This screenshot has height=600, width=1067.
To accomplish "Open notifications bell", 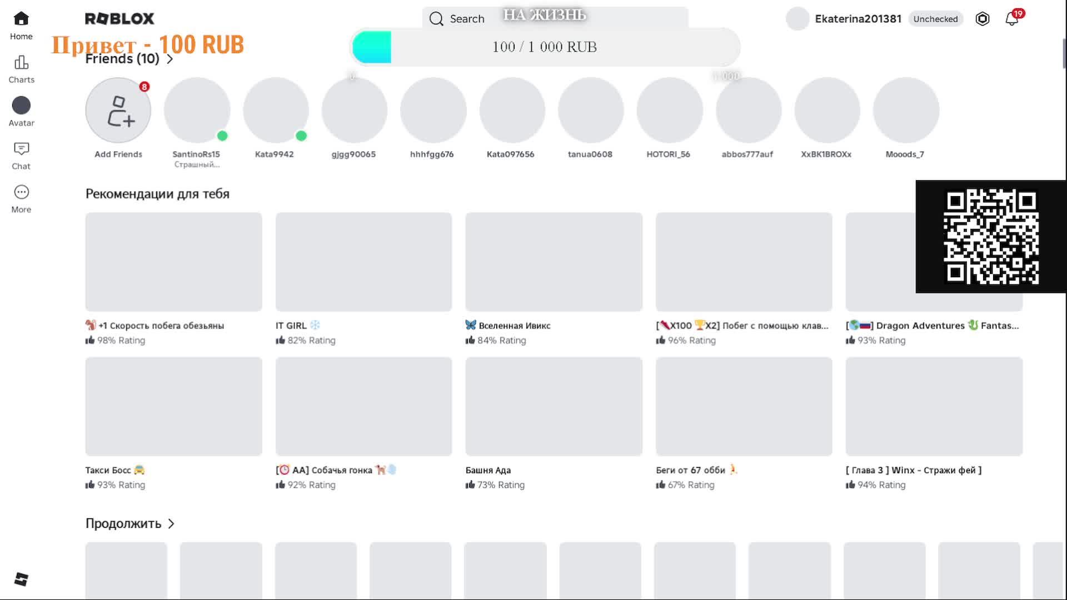I will (1012, 19).
